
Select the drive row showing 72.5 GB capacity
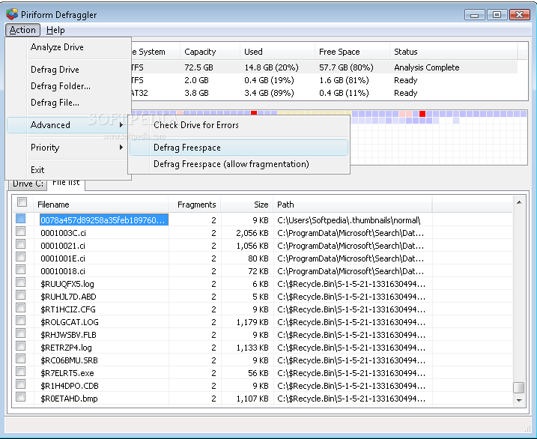point(324,67)
